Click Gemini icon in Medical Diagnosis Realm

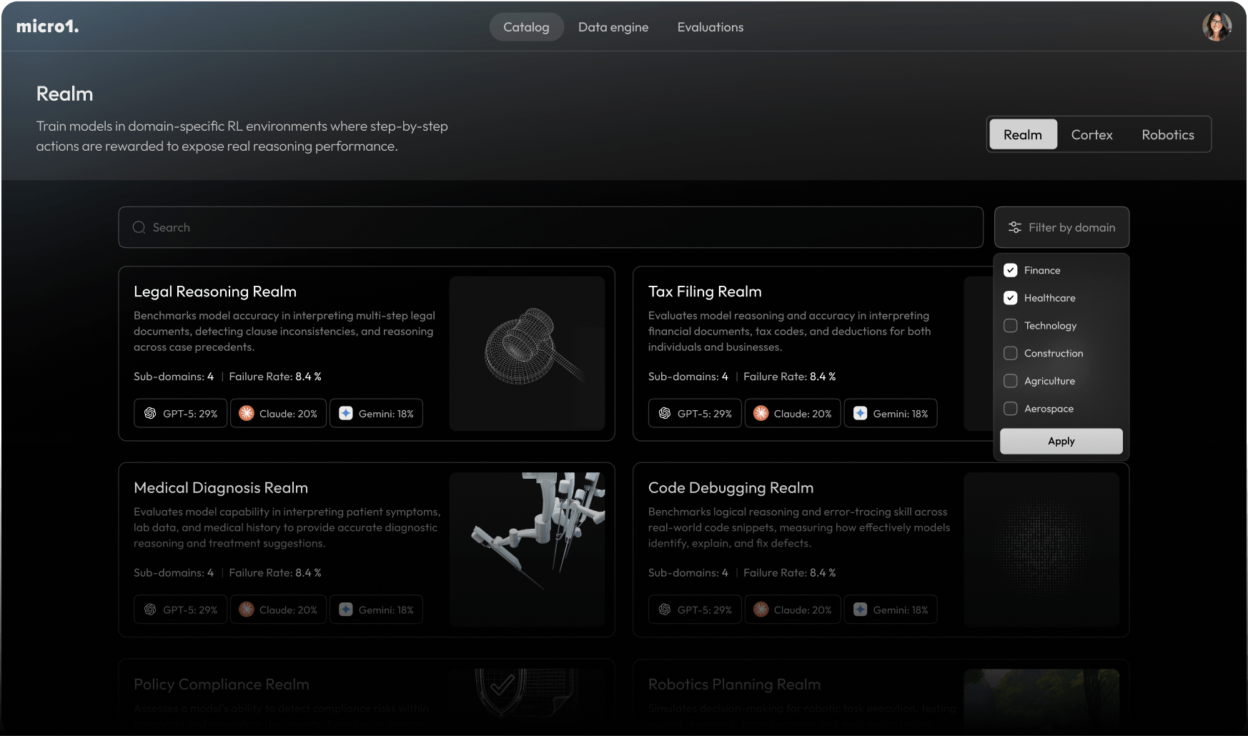click(x=346, y=610)
